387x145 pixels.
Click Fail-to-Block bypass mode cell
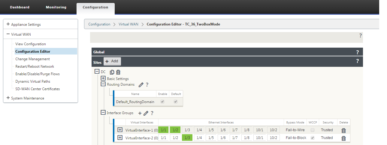point(296,138)
